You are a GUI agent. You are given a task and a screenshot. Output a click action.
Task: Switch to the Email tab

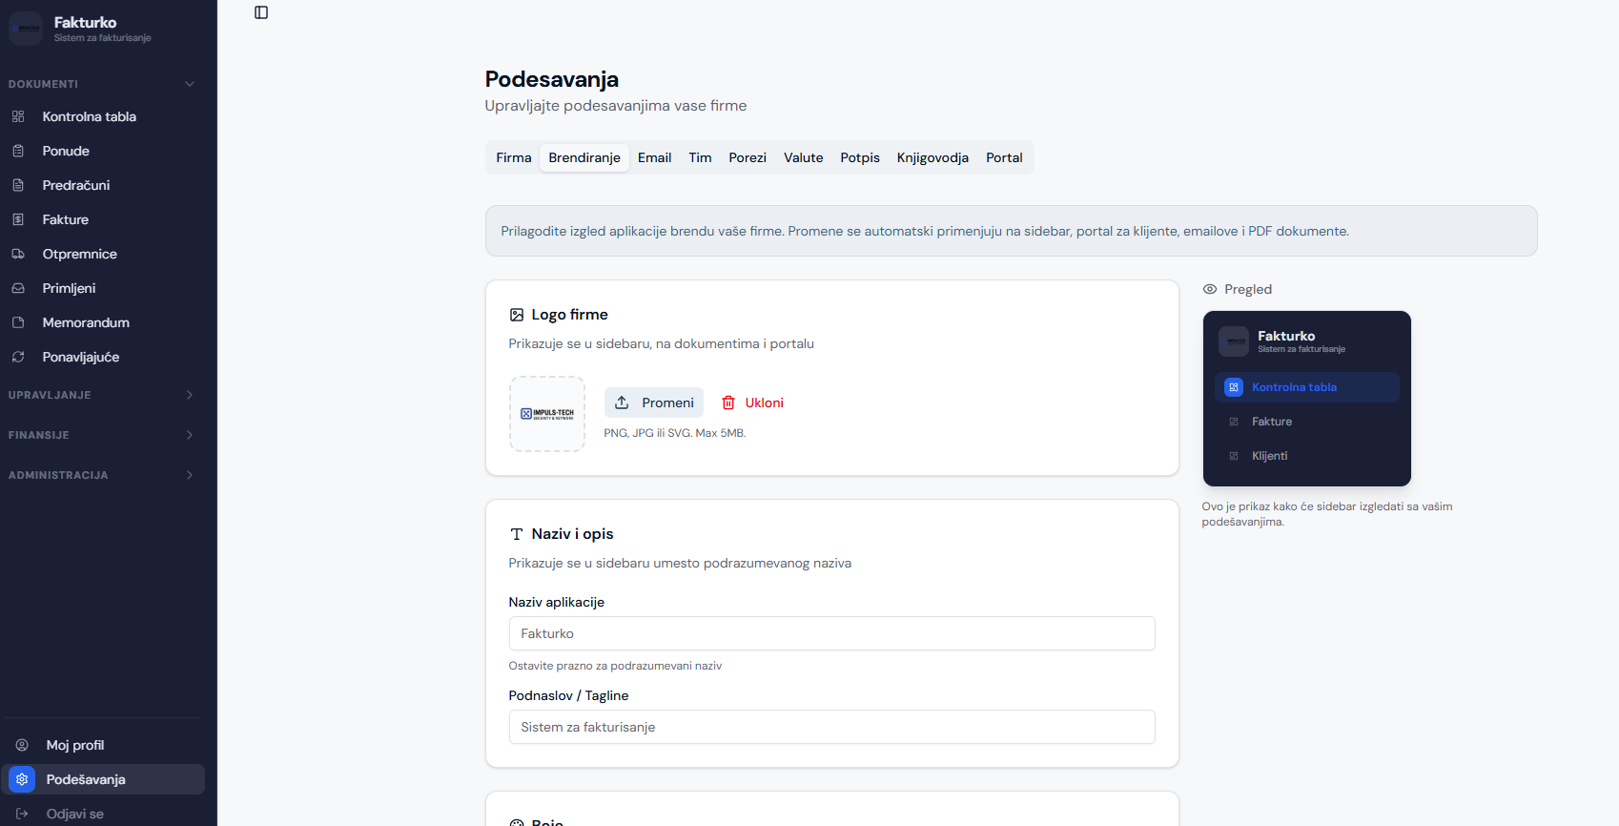click(654, 157)
